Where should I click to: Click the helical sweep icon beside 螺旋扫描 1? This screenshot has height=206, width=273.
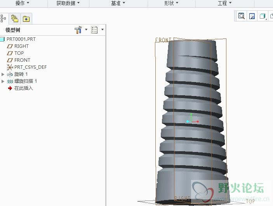(x=10, y=81)
